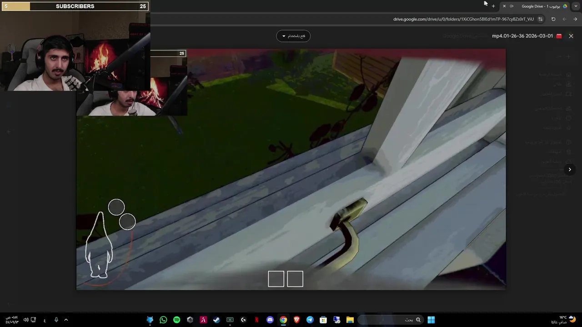Viewport: 582px width, 327px height.
Task: Reload the Google Drive page
Action: 553,19
